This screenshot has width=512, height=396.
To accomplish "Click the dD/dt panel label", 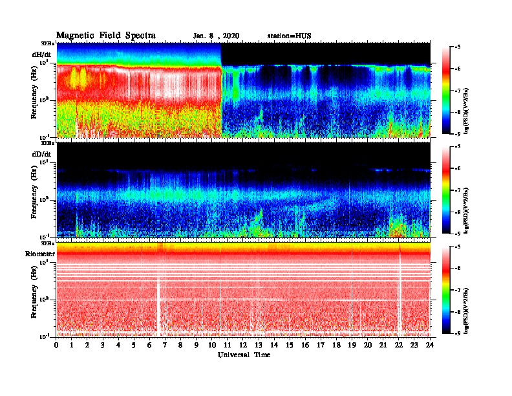I will (41, 154).
